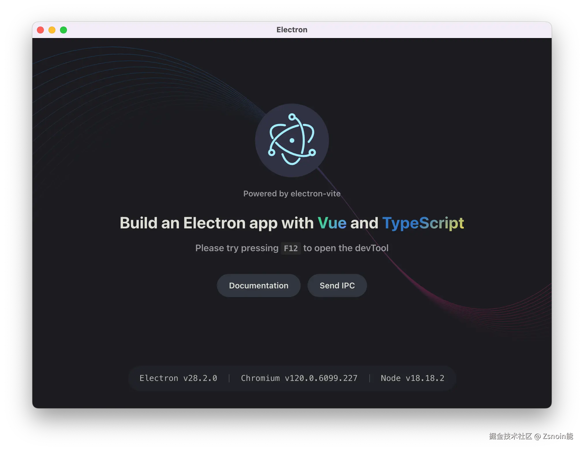Click the 'Electron' window title text
The width and height of the screenshot is (584, 451).
click(292, 30)
